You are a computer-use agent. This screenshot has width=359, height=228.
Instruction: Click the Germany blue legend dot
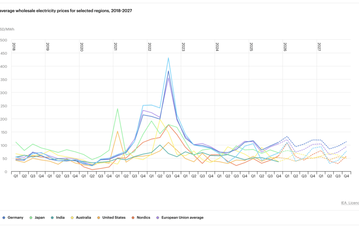[x=4, y=218]
